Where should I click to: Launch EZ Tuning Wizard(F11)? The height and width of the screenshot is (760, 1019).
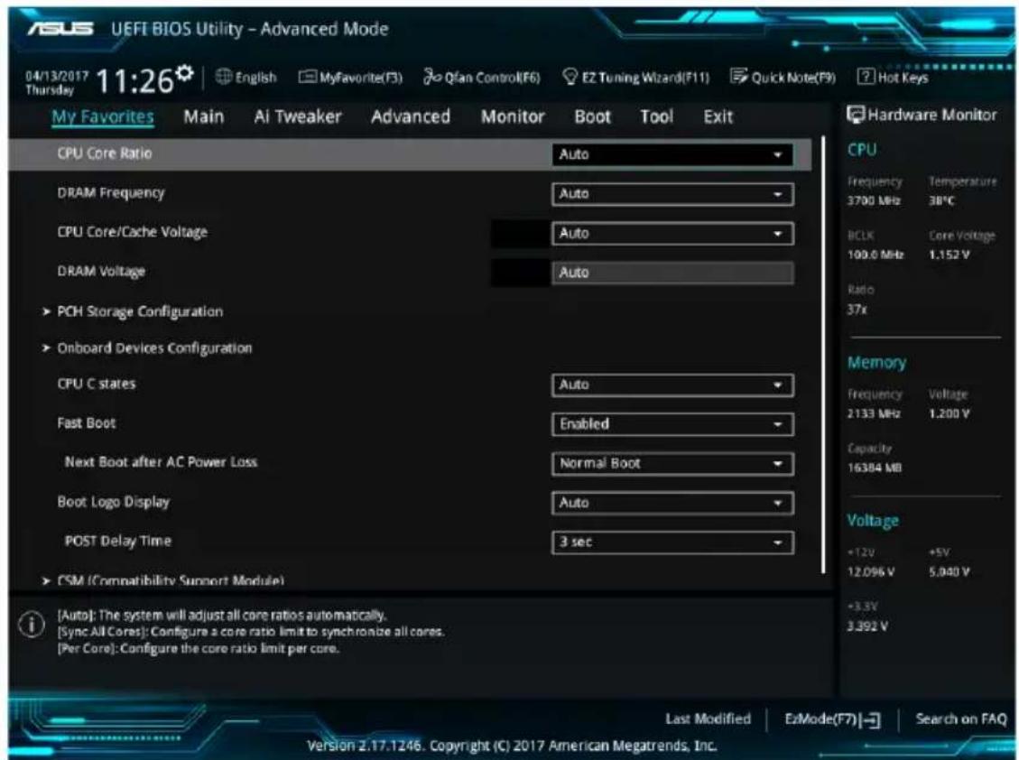click(x=635, y=78)
